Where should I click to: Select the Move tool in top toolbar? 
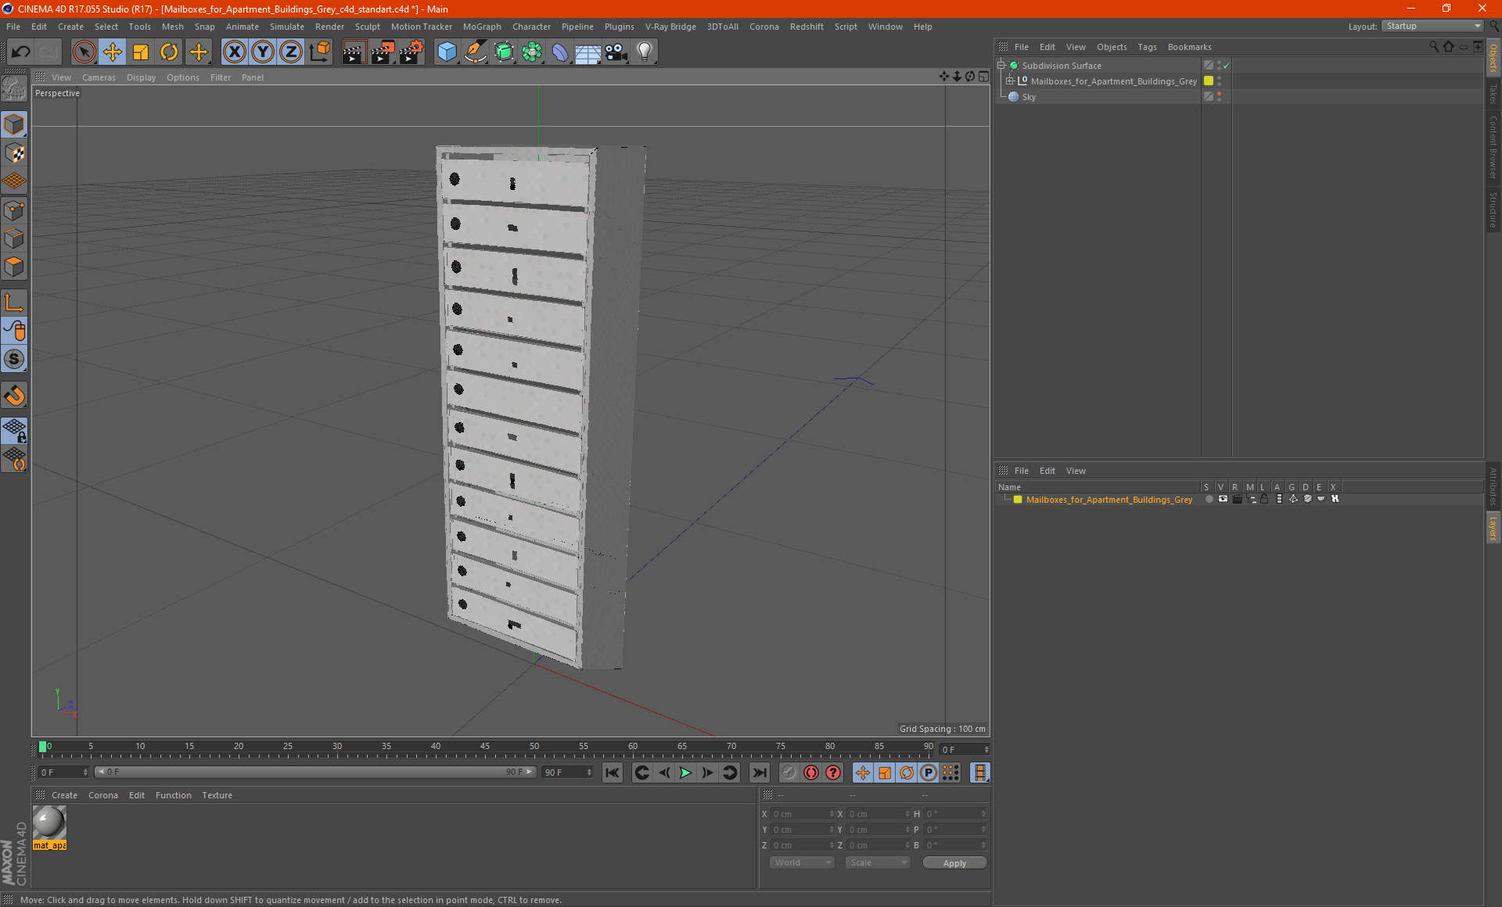coord(113,52)
